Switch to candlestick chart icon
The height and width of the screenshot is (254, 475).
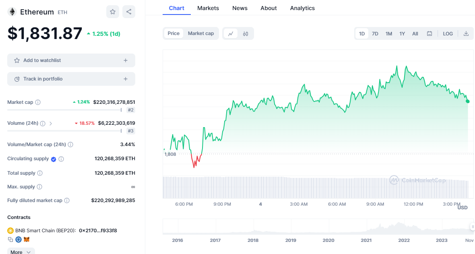click(x=246, y=34)
